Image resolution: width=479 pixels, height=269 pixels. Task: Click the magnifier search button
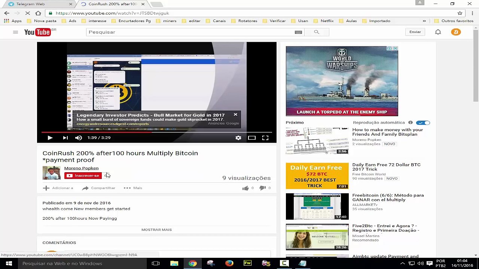tap(317, 32)
